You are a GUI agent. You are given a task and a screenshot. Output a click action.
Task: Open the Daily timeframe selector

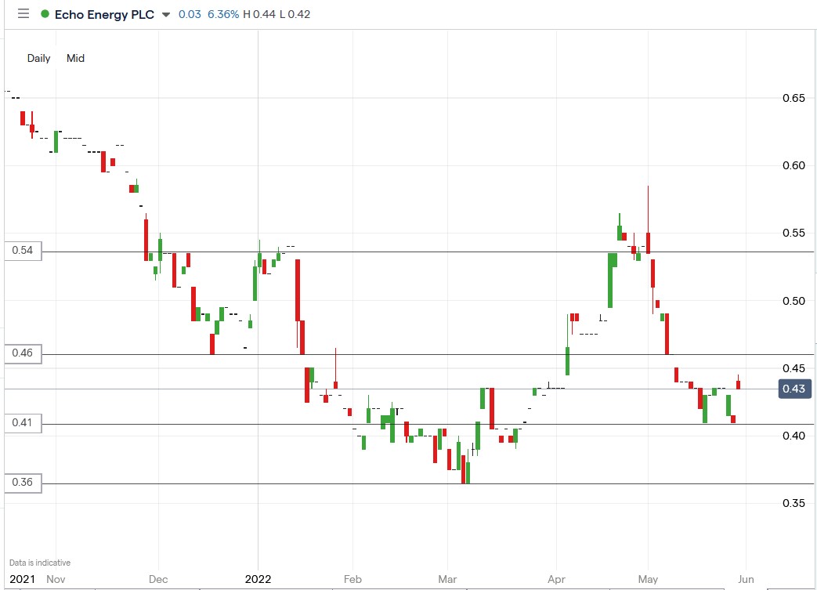click(38, 59)
